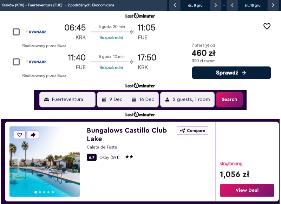Tick the return FUE to KRK flight checkbox
The image size is (281, 204).
click(x=16, y=62)
